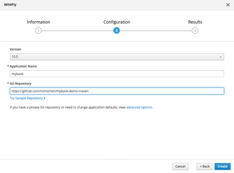The width and height of the screenshot is (234, 173).
Task: Jump to step 3 Results circle
Action: pyautogui.click(x=195, y=31)
